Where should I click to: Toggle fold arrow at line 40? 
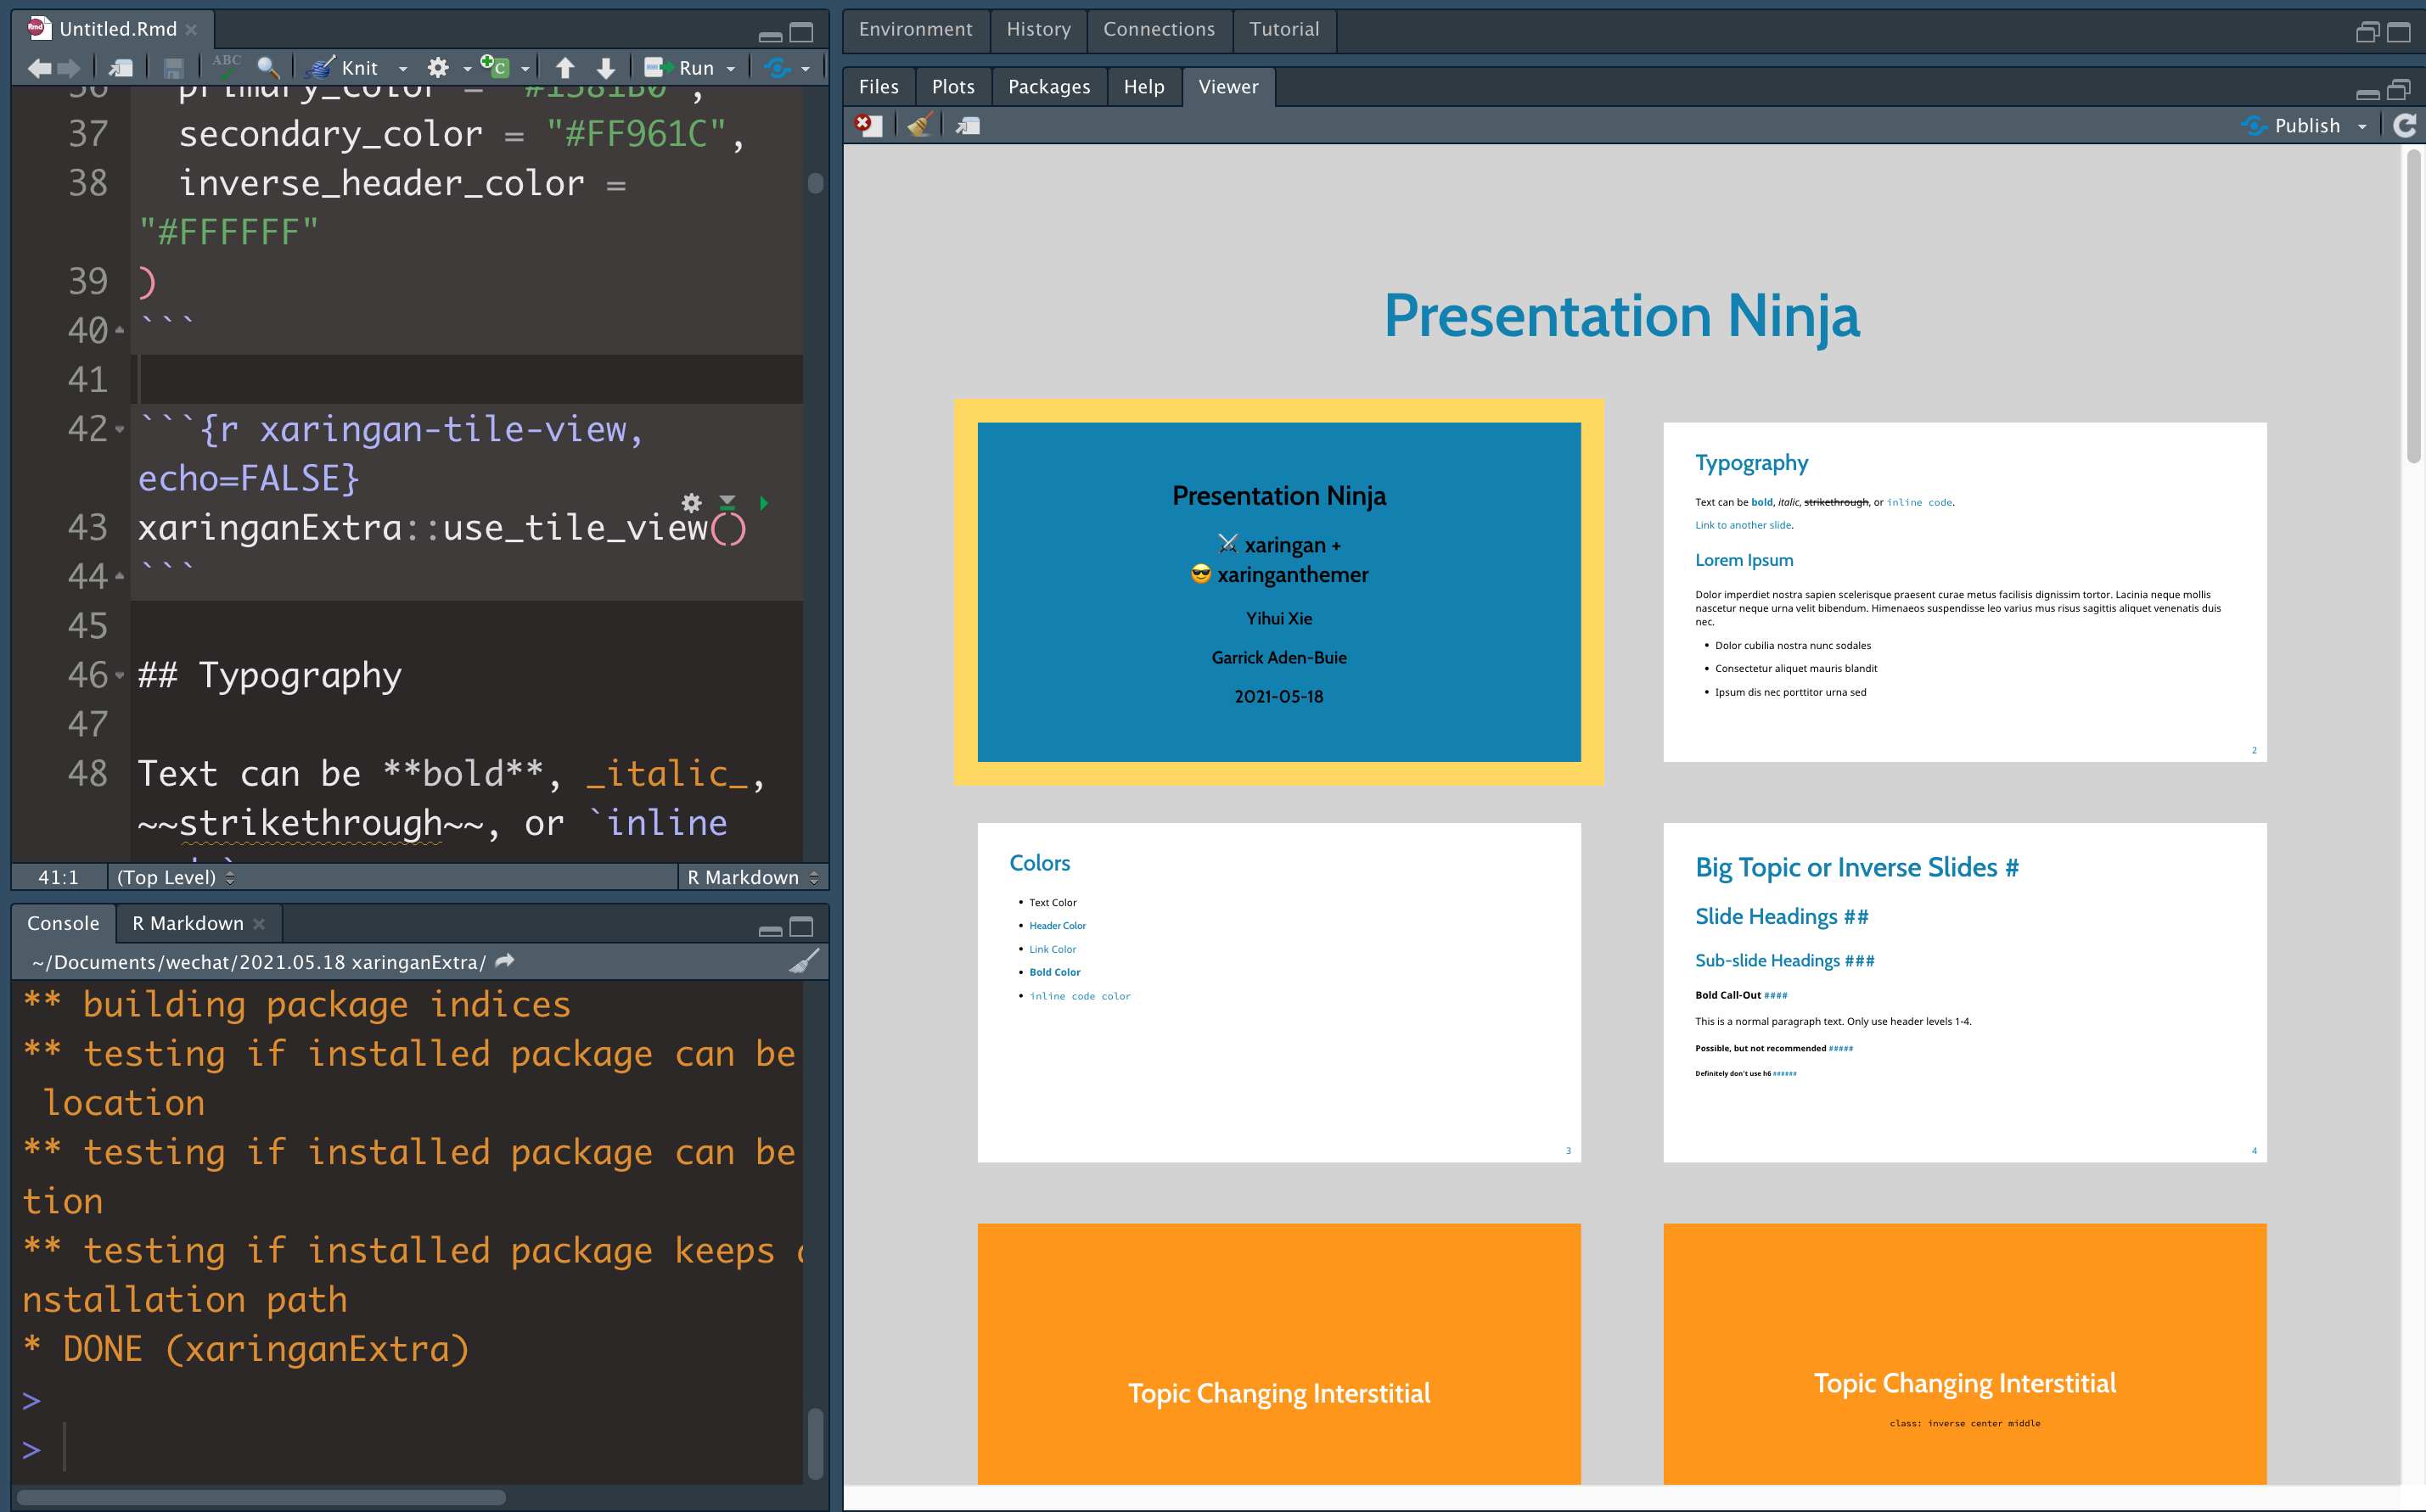point(120,330)
